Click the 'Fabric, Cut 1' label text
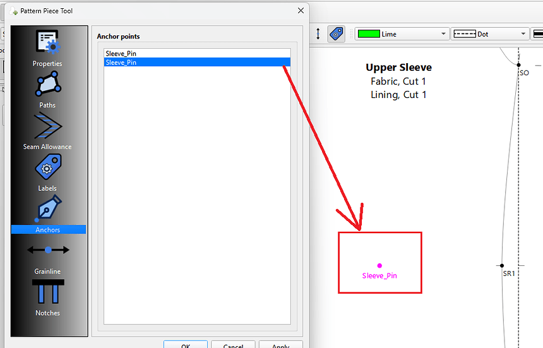Image resolution: width=543 pixels, height=348 pixels. pos(398,81)
